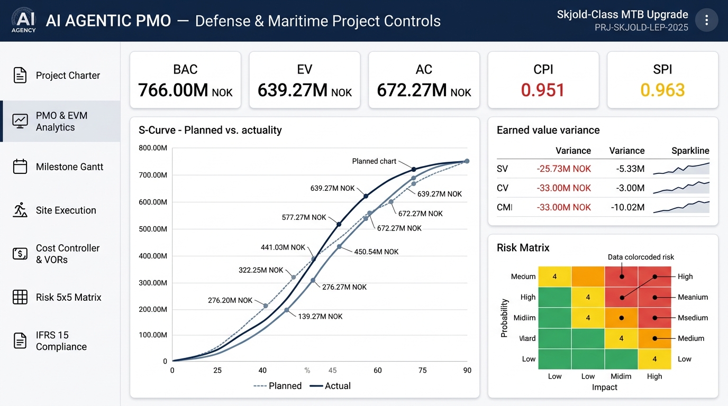Click the BAC 766.00M NOK card

pyautogui.click(x=185, y=80)
